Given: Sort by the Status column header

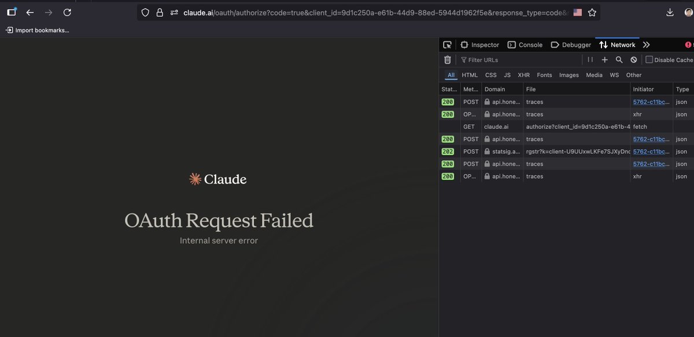Looking at the screenshot, I should click(x=449, y=89).
